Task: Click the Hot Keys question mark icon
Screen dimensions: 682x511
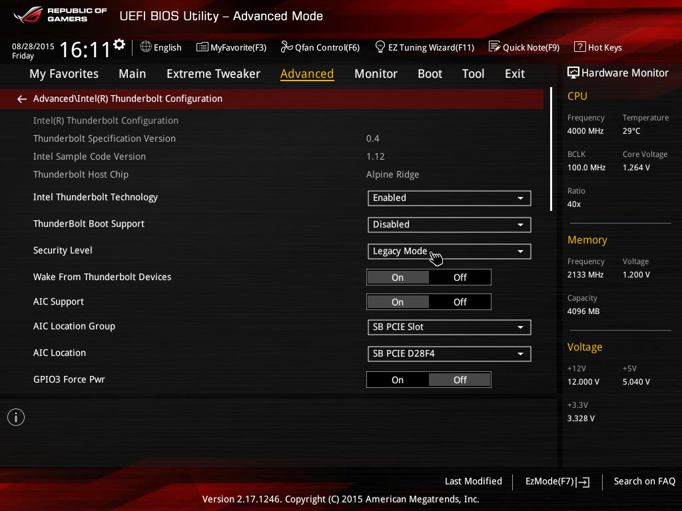Action: click(580, 47)
